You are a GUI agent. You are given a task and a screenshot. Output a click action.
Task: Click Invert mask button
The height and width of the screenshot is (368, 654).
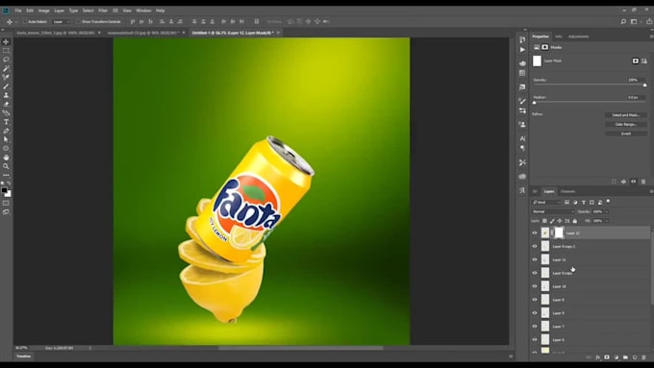pos(626,134)
